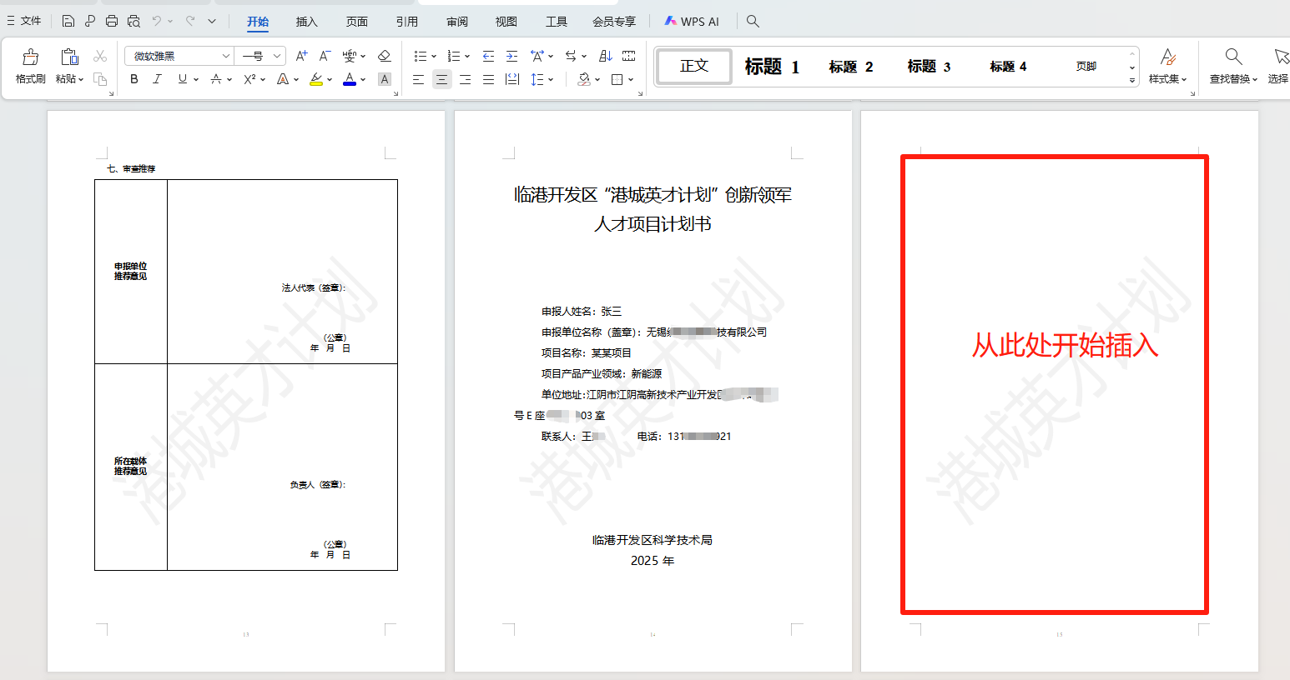
Task: Click the Print icon in quick access bar
Action: [x=112, y=22]
